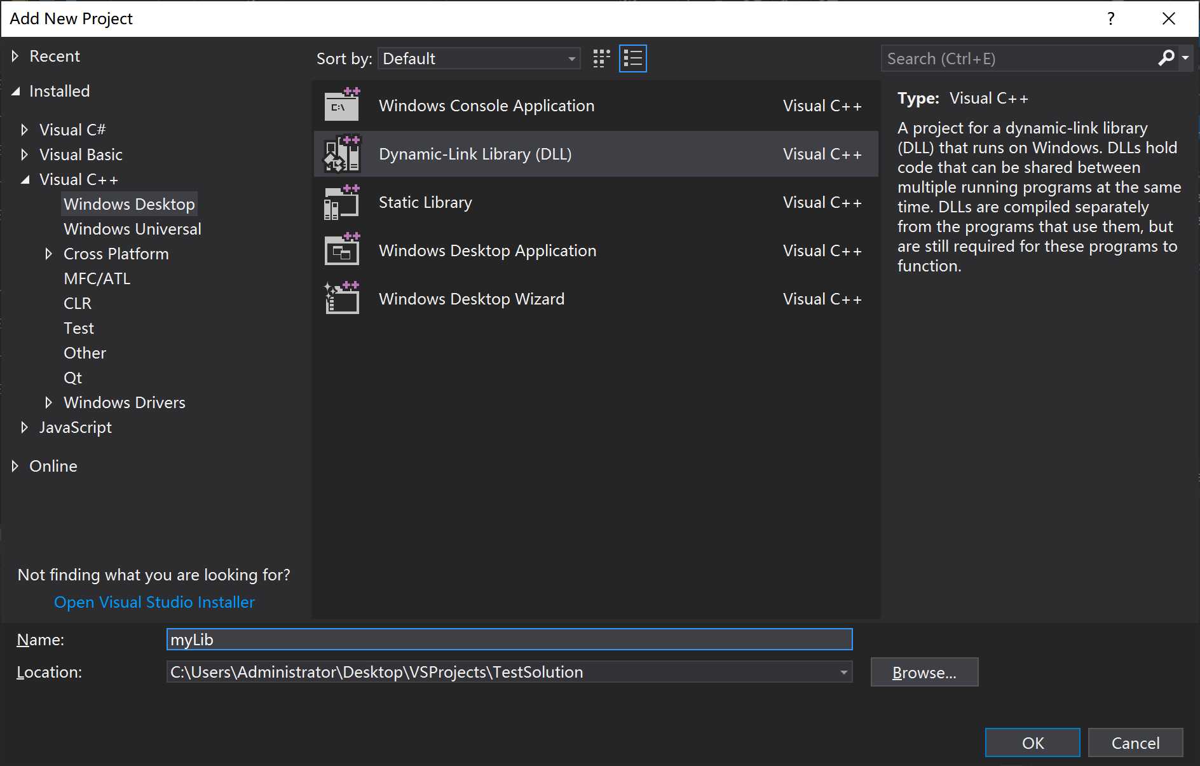Select Qt category
The height and width of the screenshot is (766, 1200).
pyautogui.click(x=72, y=378)
